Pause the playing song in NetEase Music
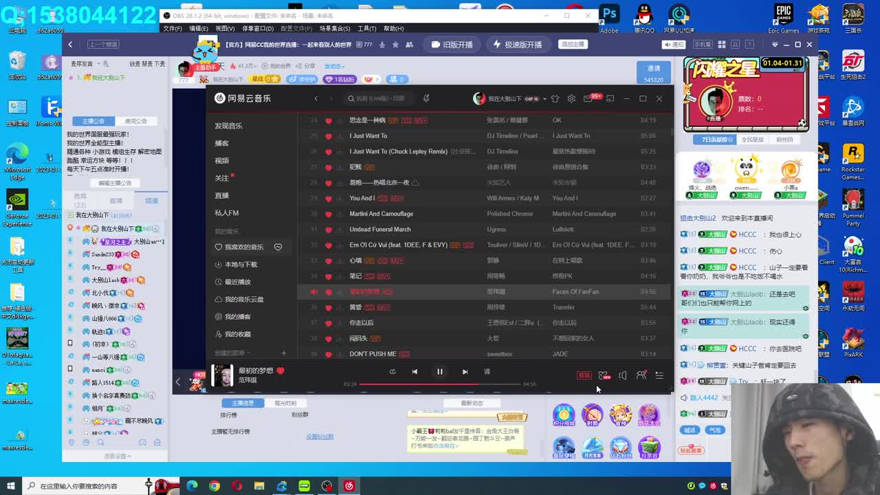This screenshot has height=495, width=880. (440, 371)
